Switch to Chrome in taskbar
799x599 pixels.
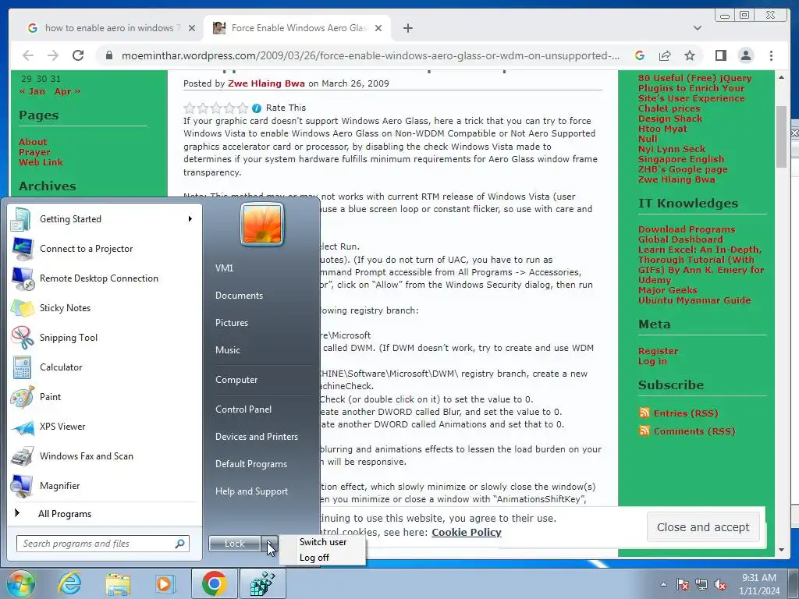pos(214,583)
